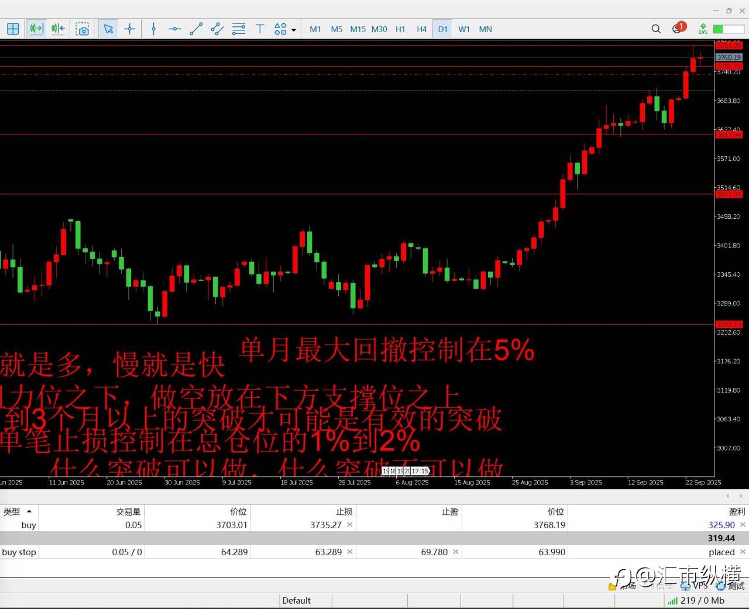Select the horizontal line drawing tool

click(174, 29)
